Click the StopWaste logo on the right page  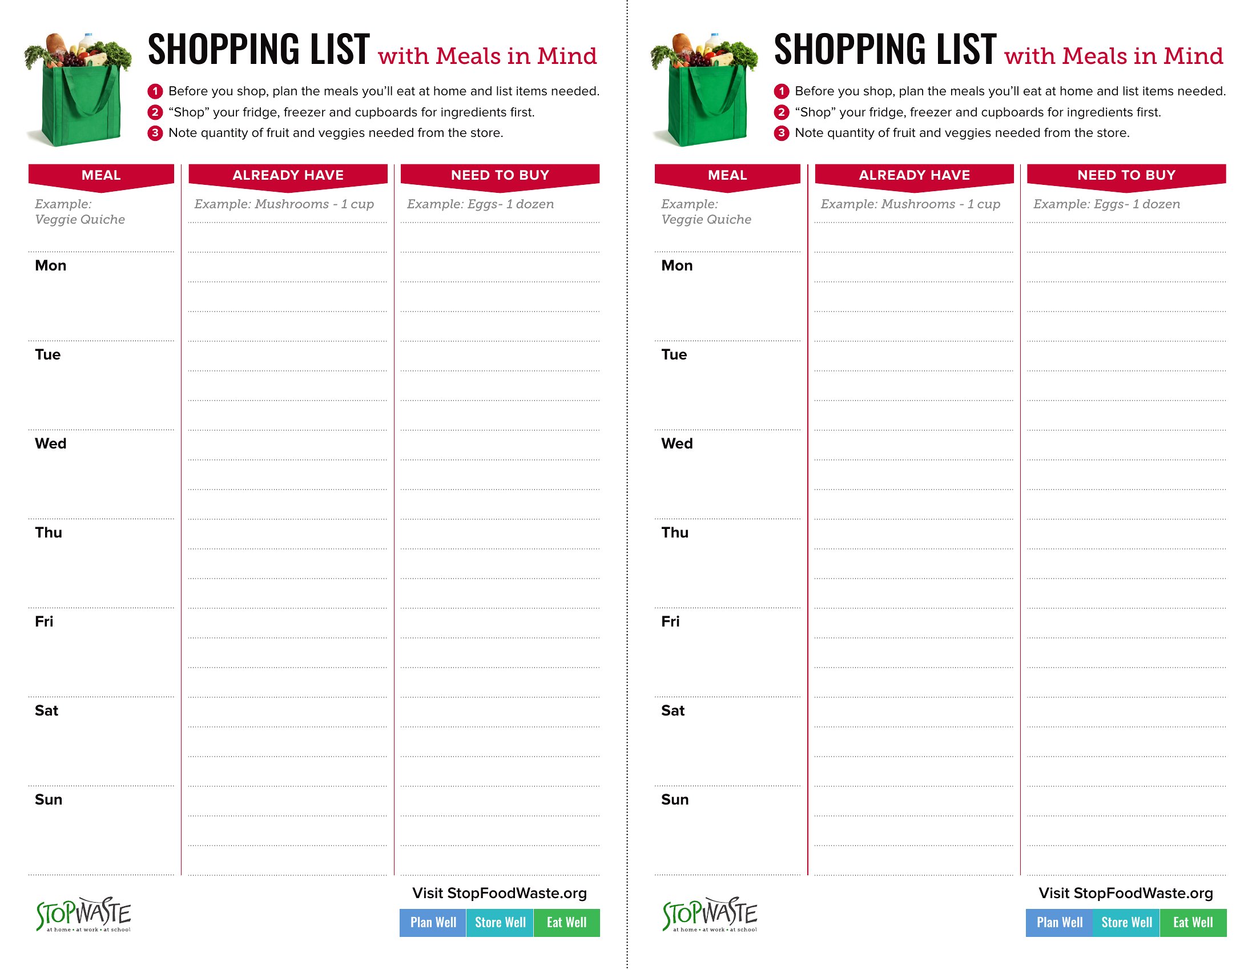point(710,914)
